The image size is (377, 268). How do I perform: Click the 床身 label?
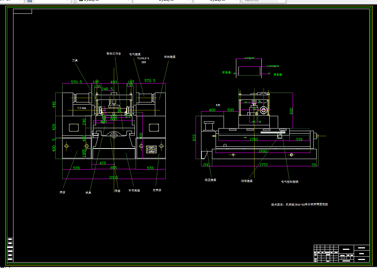63,192
